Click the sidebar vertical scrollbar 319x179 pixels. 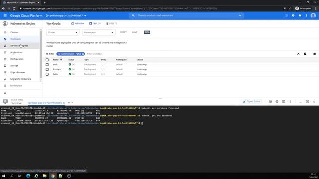click(x=41, y=54)
